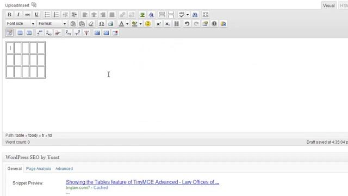Delete the current table column
Screen dimensions: 348x196
(x=86, y=33)
